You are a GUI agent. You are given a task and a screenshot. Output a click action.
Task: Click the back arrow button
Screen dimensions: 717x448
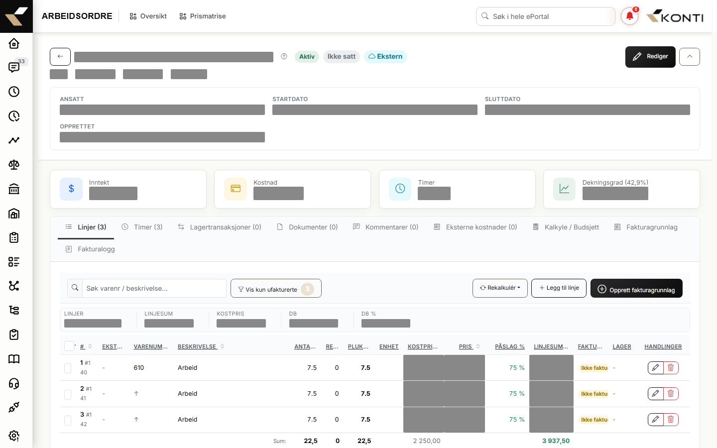pyautogui.click(x=60, y=57)
